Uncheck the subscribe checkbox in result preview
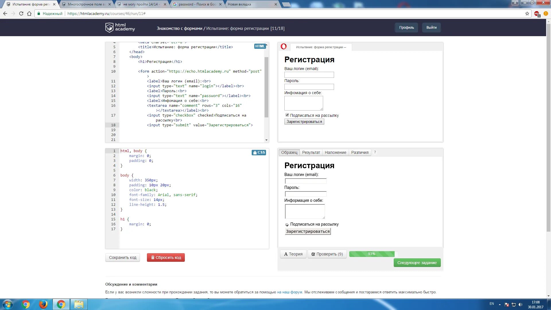 pyautogui.click(x=287, y=115)
